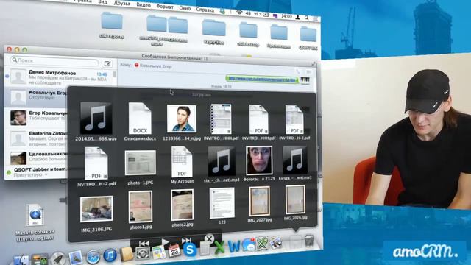Open IMG_2026.jpg in Downloads stack
This screenshot has width=471, height=265.
click(x=295, y=202)
